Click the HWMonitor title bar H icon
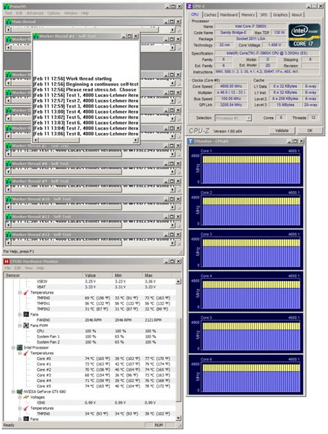This screenshot has width=328, height=434. pos(7,261)
